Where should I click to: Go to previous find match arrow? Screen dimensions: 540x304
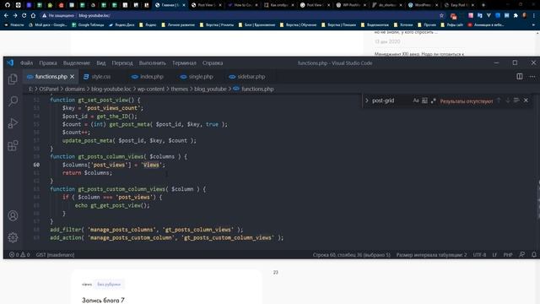click(499, 100)
